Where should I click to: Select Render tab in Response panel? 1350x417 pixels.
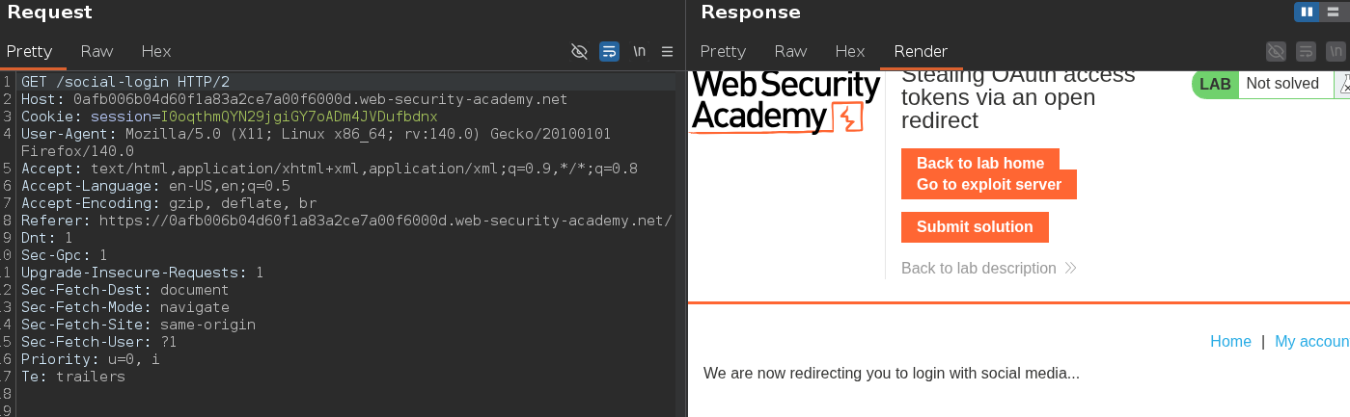[921, 51]
